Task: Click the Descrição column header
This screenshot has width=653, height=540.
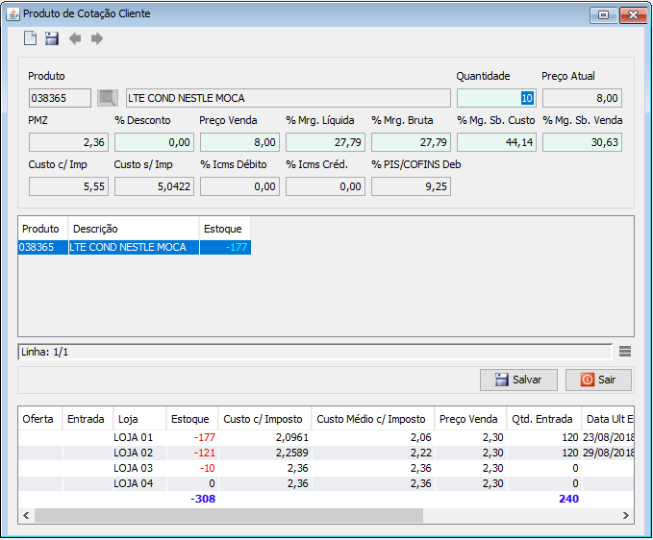Action: click(134, 229)
